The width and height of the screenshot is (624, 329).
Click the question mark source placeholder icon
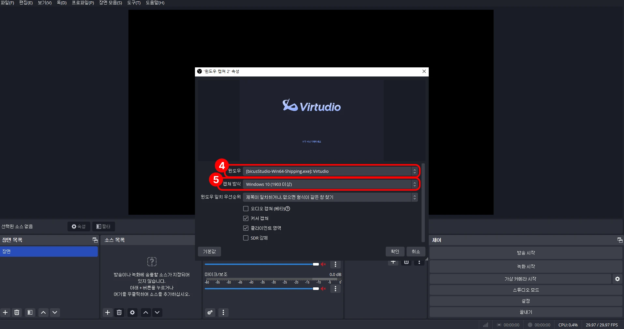click(x=152, y=262)
